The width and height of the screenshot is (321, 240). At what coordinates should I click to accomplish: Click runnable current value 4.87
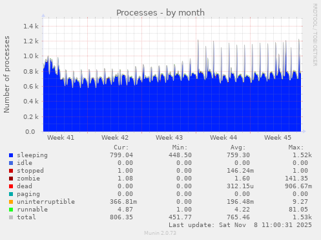tap(125, 210)
